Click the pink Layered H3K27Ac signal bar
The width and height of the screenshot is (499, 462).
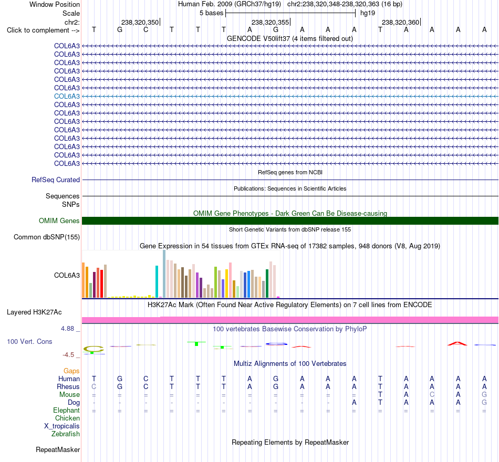[290, 320]
